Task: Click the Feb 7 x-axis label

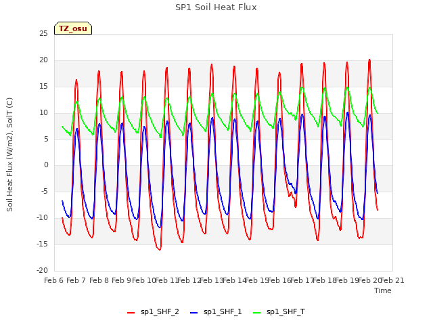Action: click(x=76, y=281)
